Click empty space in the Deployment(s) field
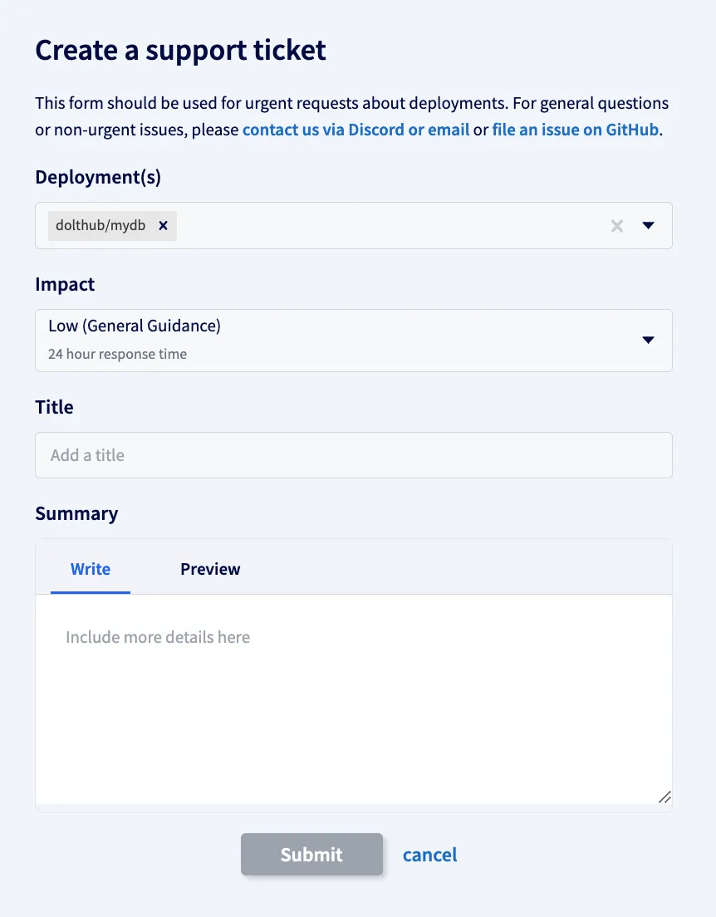716x917 pixels. click(390, 225)
